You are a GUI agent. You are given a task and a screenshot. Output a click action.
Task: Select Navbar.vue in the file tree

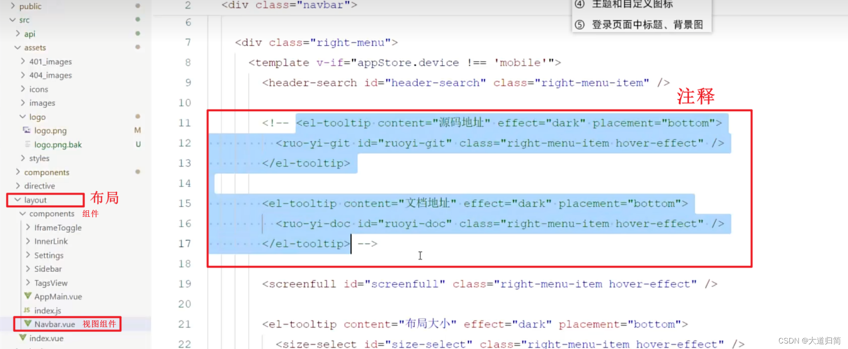pos(54,324)
